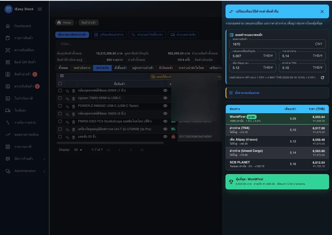Tick checkbox for FNIRSI DSO-TC3 OscilloScope
The image size is (332, 235).
click(60, 121)
